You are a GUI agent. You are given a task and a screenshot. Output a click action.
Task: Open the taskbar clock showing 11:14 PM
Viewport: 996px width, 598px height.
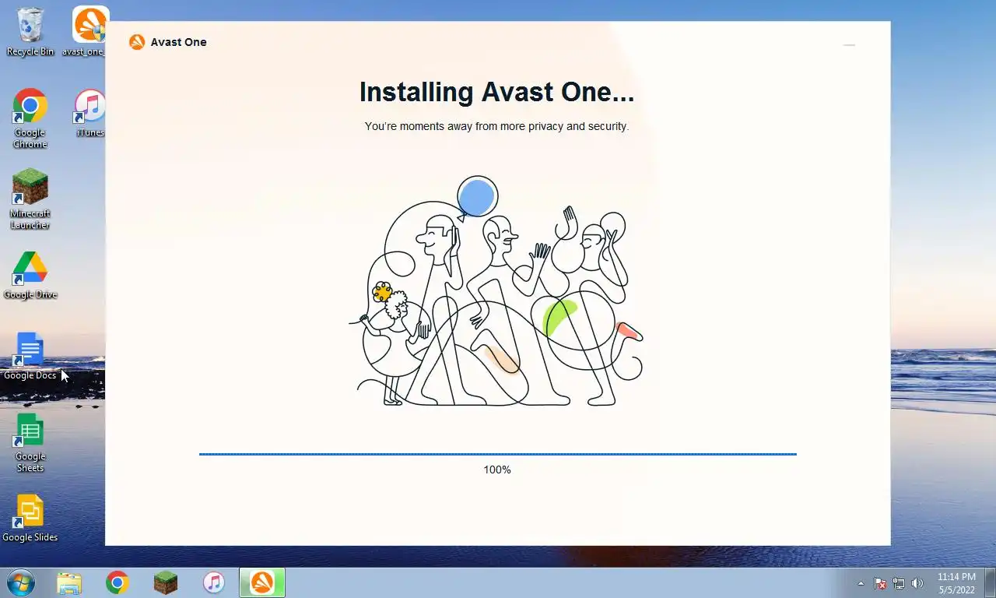point(956,583)
